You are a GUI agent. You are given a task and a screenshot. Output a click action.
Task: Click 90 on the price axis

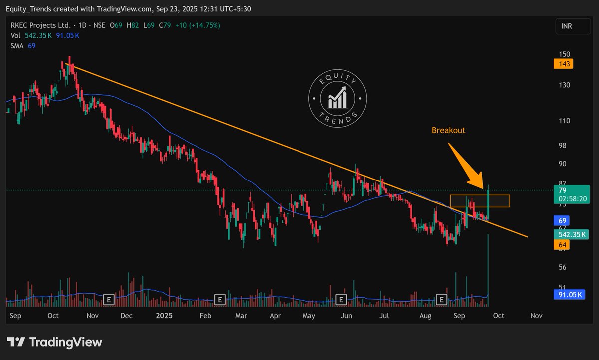coord(563,164)
